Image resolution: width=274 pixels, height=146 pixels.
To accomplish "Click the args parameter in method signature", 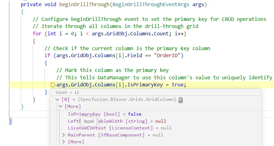I will pos(198,5).
